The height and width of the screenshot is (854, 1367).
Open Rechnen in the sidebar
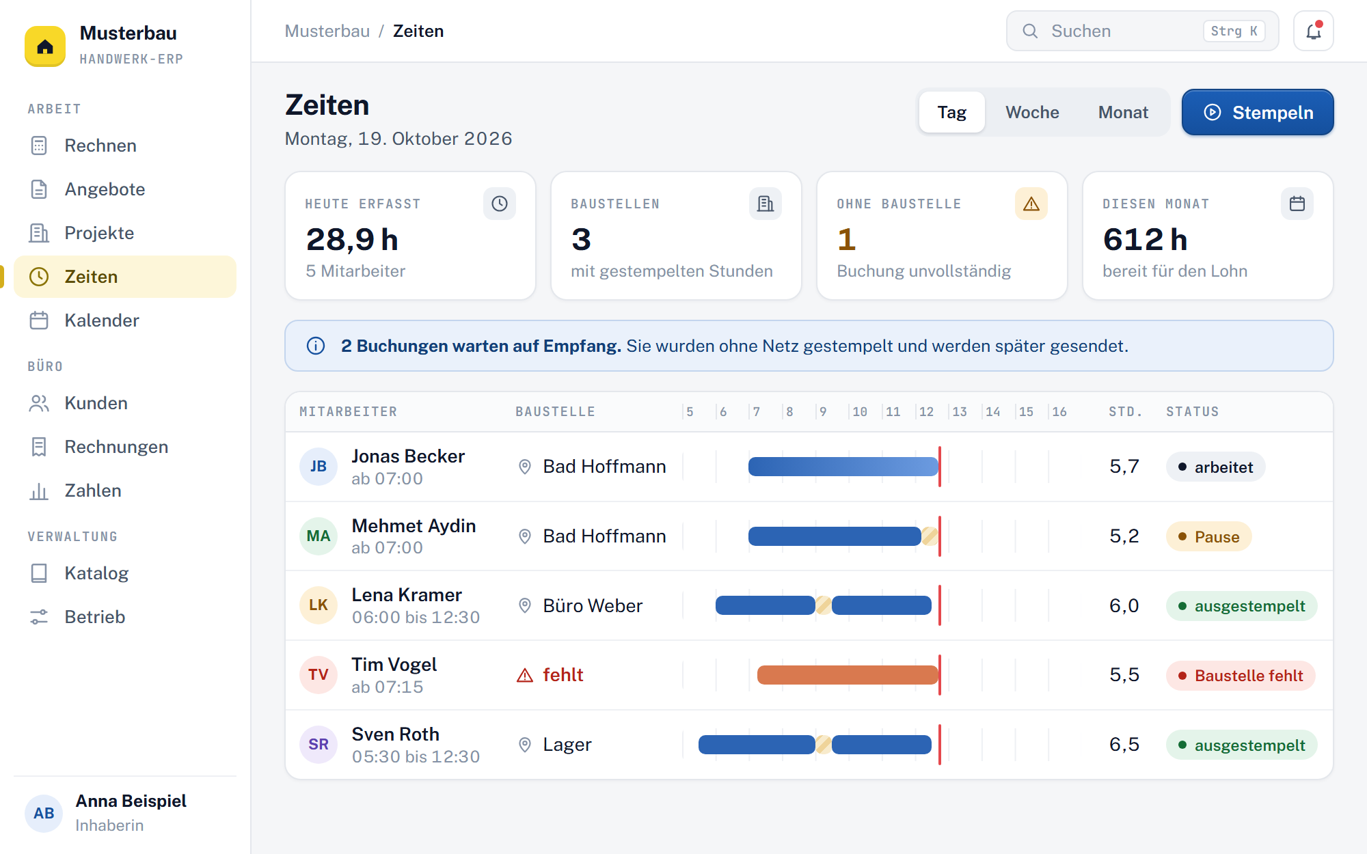pos(125,146)
